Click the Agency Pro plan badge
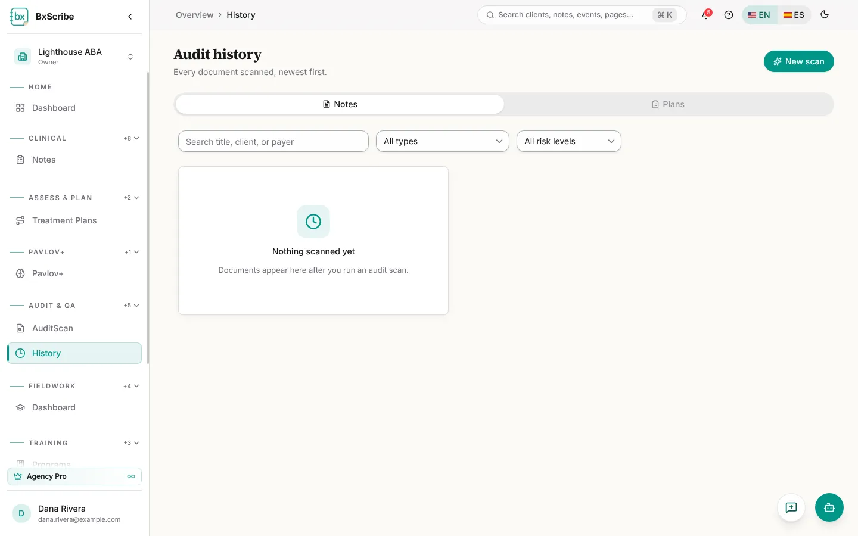Viewport: 858px width, 536px height. click(x=74, y=476)
